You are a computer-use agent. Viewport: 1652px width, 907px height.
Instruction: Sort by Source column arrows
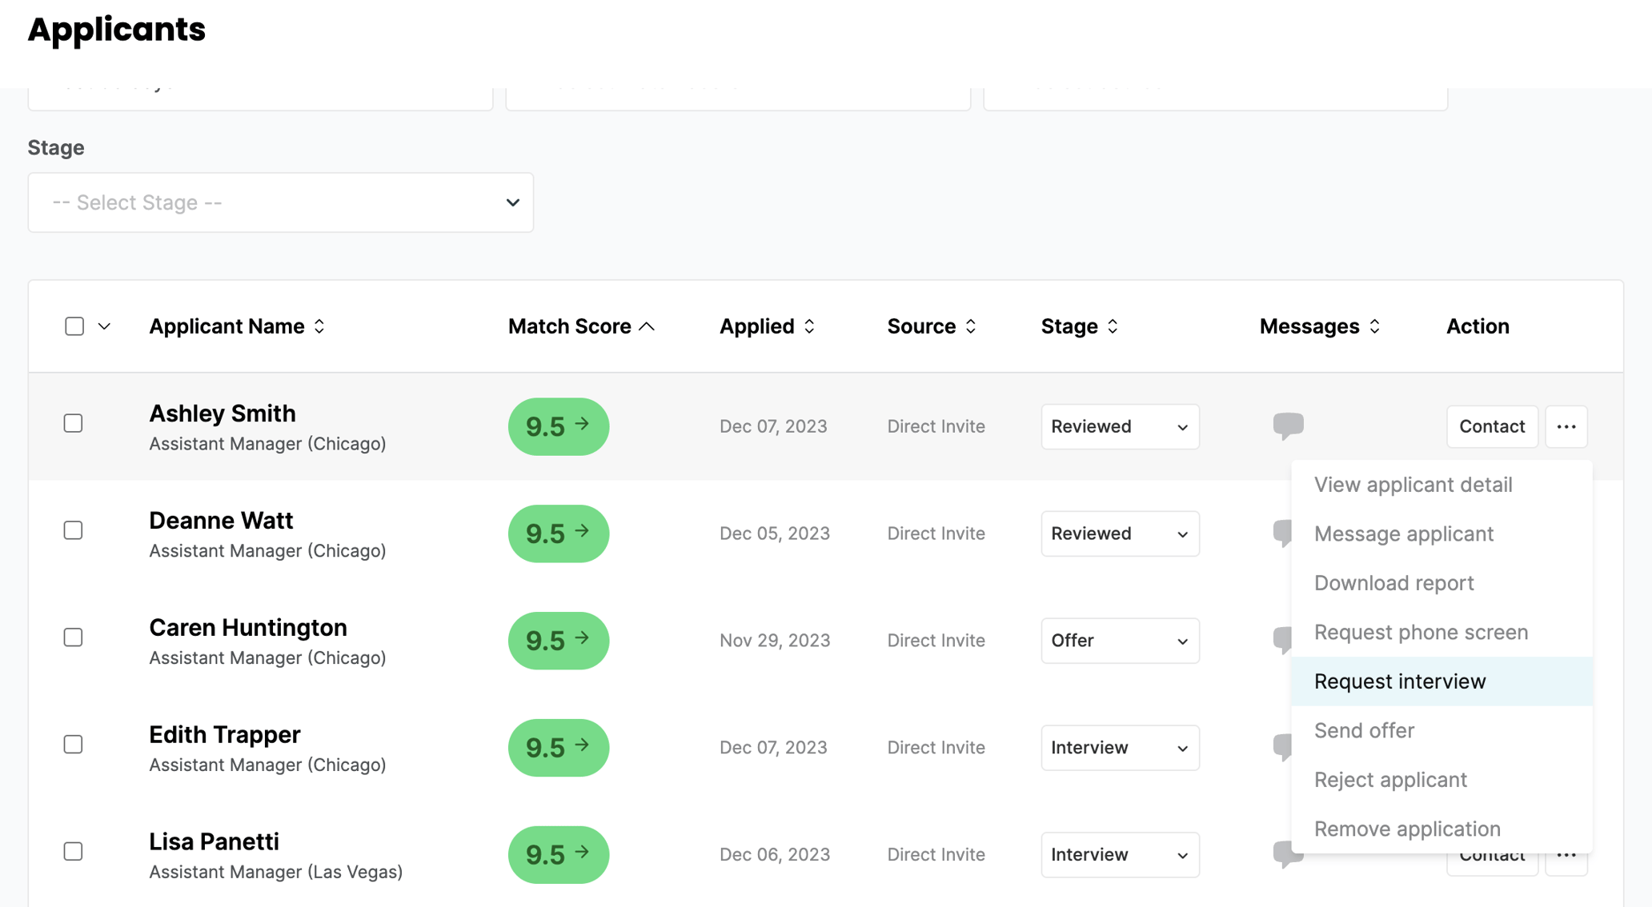point(971,326)
